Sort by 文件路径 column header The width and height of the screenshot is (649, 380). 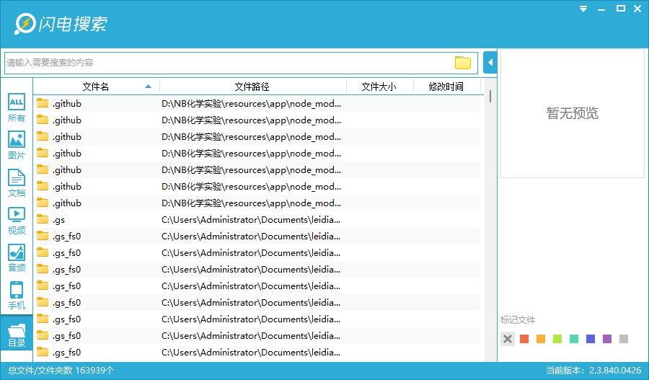click(x=252, y=87)
